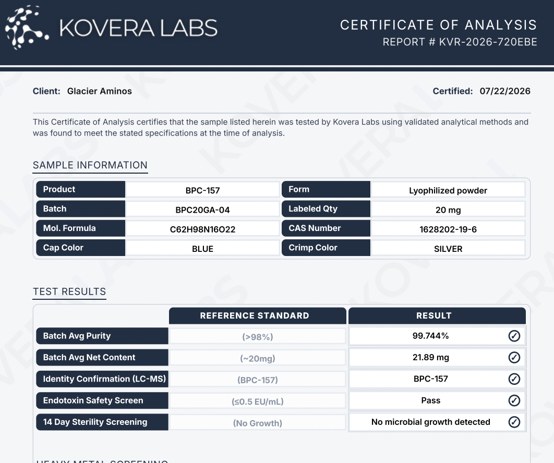Click the KOVERA LABS header wordmark

click(139, 28)
